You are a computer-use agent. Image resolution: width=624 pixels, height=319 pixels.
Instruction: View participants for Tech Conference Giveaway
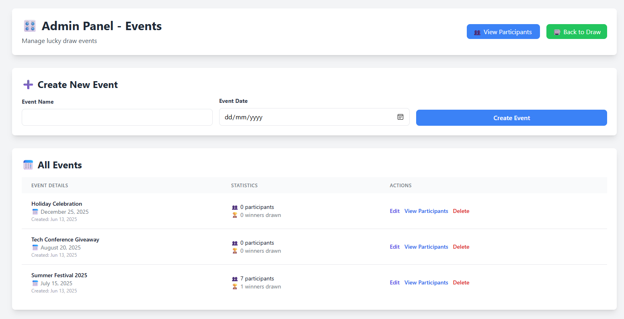point(426,247)
